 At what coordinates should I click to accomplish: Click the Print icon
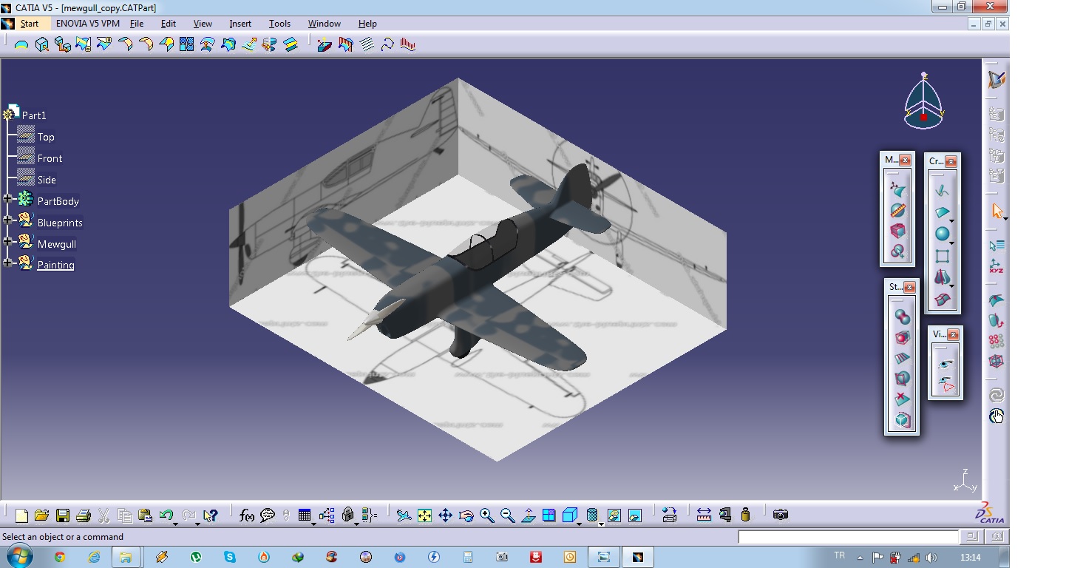point(83,515)
